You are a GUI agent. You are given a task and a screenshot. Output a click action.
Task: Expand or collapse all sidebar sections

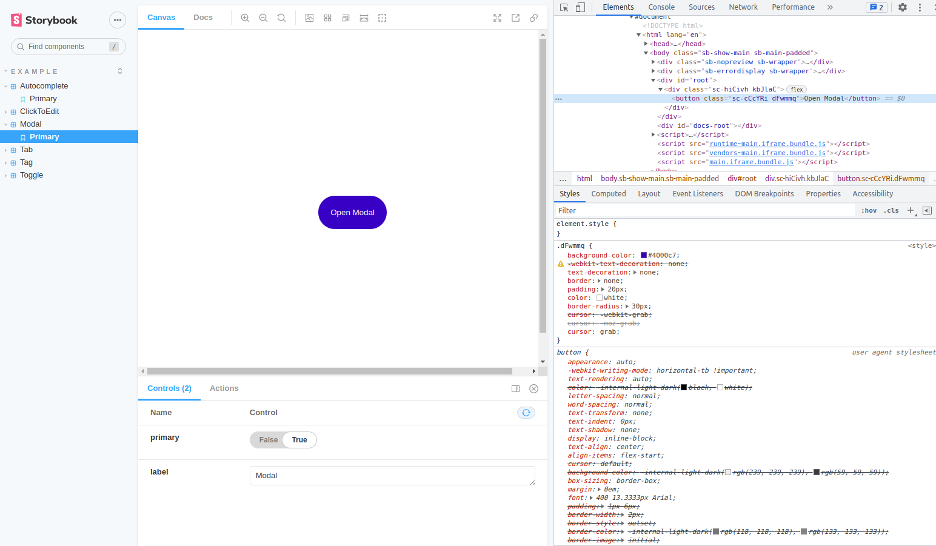pos(120,71)
